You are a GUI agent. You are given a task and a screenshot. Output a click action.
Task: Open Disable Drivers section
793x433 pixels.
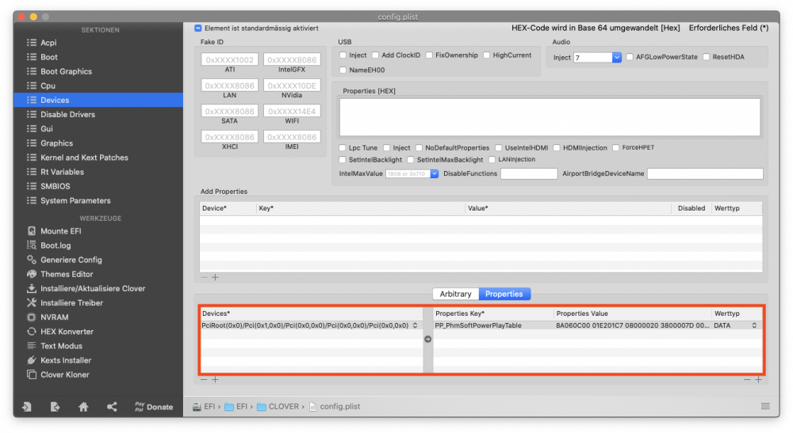coord(67,115)
